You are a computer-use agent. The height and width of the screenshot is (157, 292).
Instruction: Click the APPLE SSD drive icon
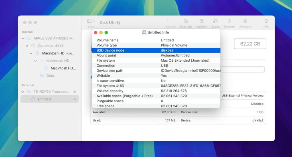click(x=29, y=38)
